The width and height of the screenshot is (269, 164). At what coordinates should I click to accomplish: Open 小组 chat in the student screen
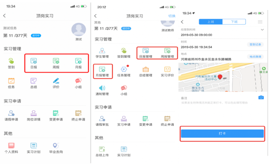click(79, 83)
